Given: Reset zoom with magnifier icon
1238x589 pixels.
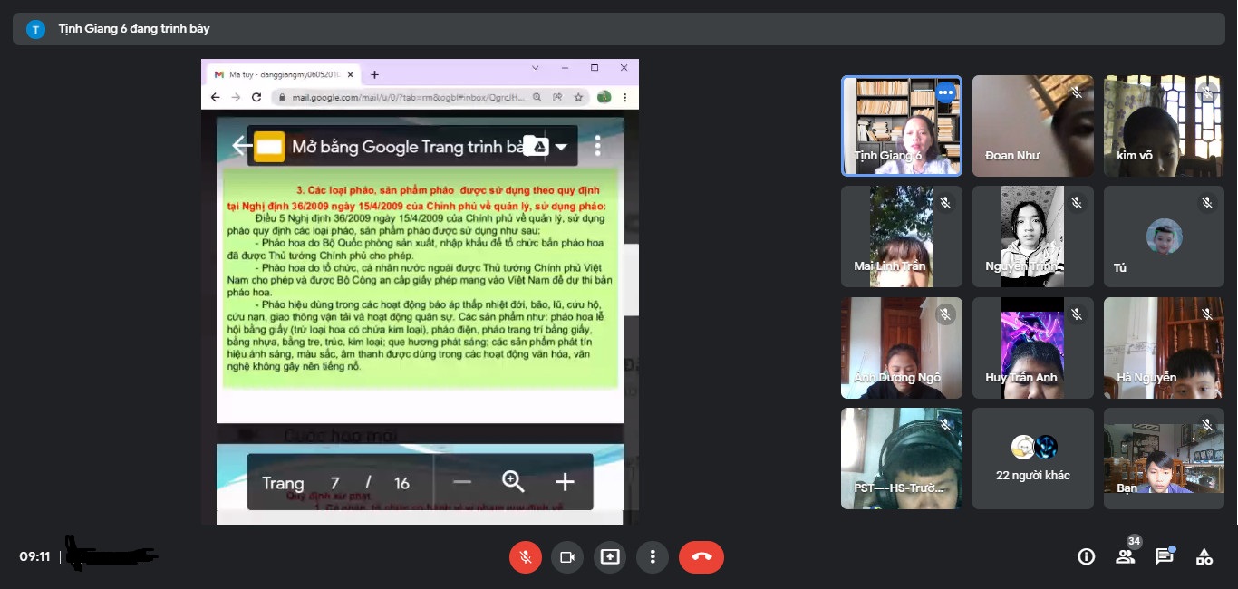Looking at the screenshot, I should tap(513, 482).
